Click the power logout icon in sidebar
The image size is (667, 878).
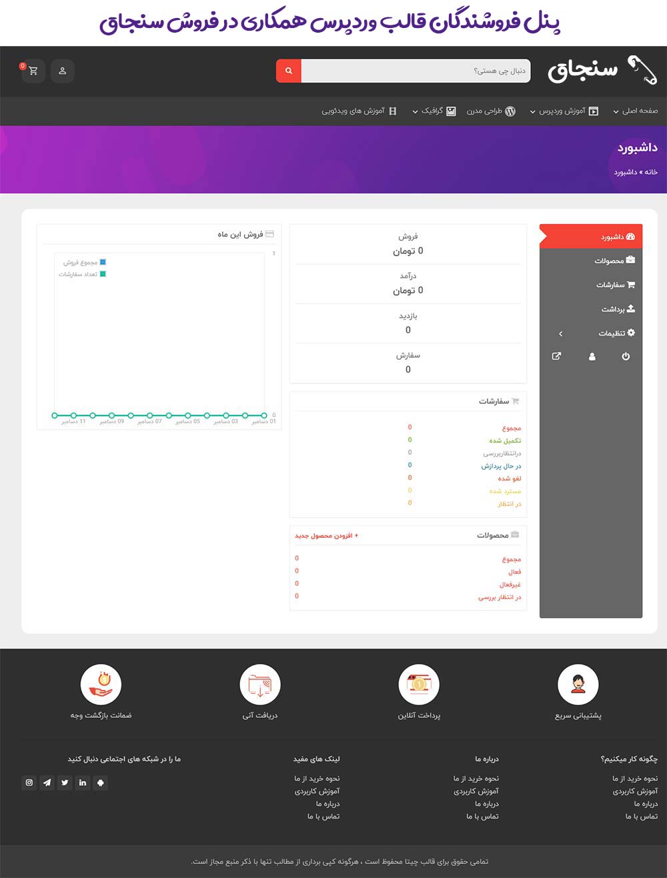[626, 356]
